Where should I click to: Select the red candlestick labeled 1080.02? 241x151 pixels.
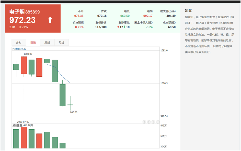(24, 65)
